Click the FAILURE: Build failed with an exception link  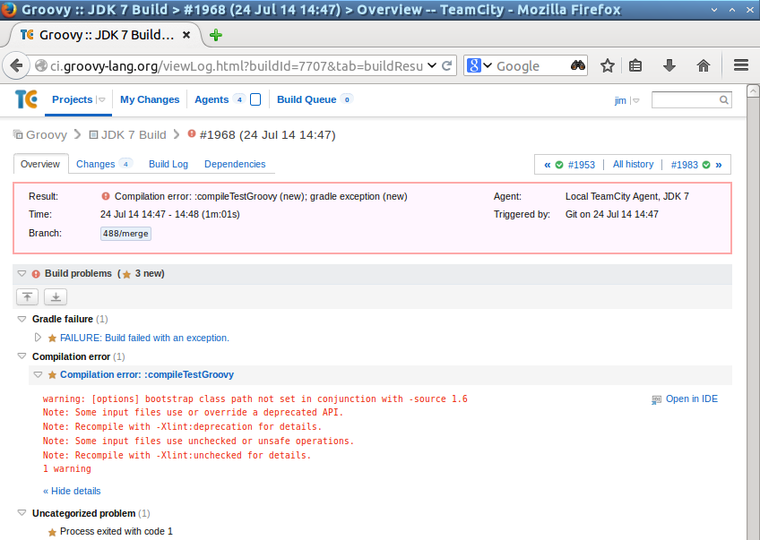(x=144, y=338)
